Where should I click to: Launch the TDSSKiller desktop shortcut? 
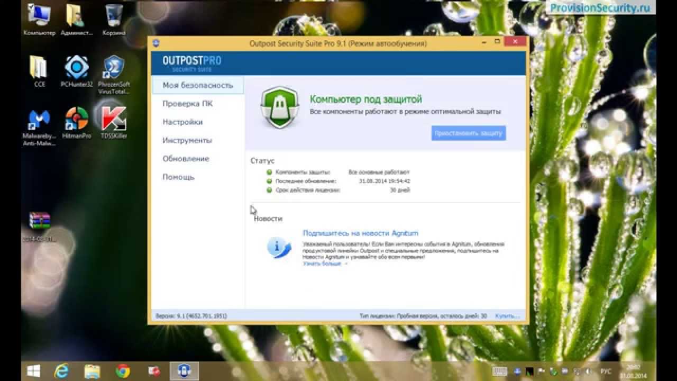pyautogui.click(x=114, y=123)
